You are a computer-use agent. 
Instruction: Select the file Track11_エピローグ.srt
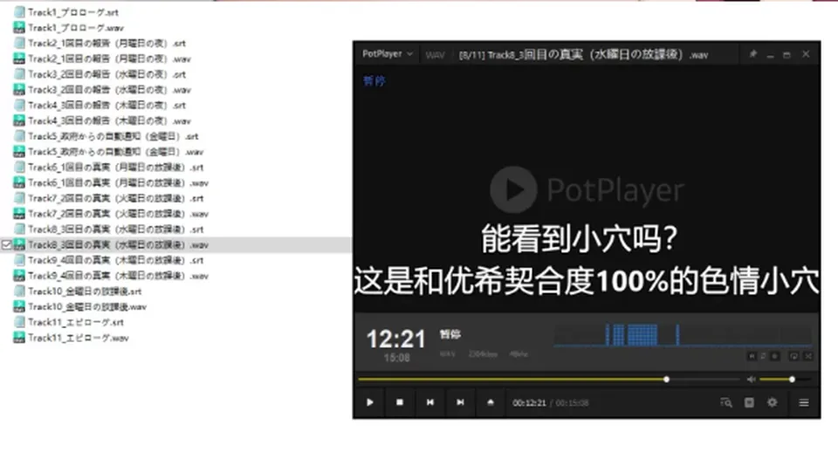pos(76,322)
